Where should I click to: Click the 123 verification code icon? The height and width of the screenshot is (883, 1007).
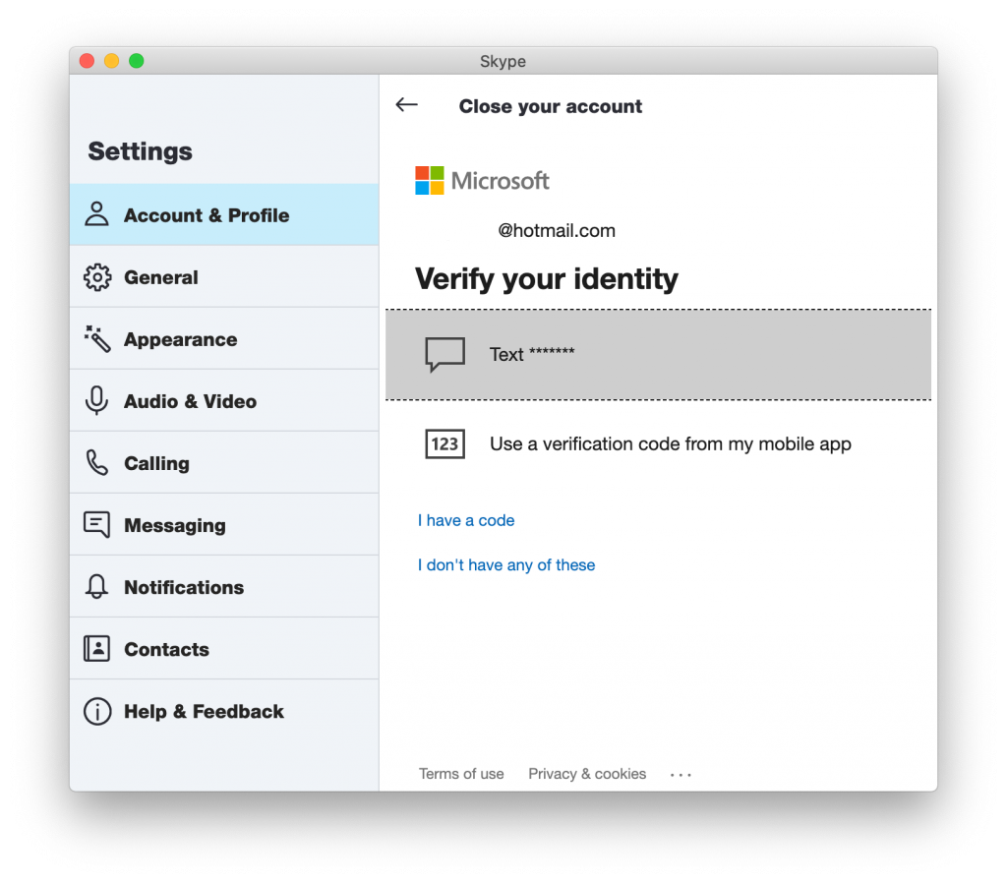point(445,443)
